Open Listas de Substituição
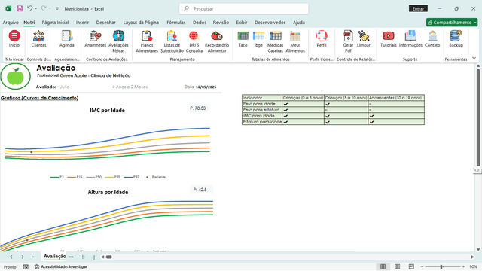This screenshot has width=482, height=271. pyautogui.click(x=172, y=42)
